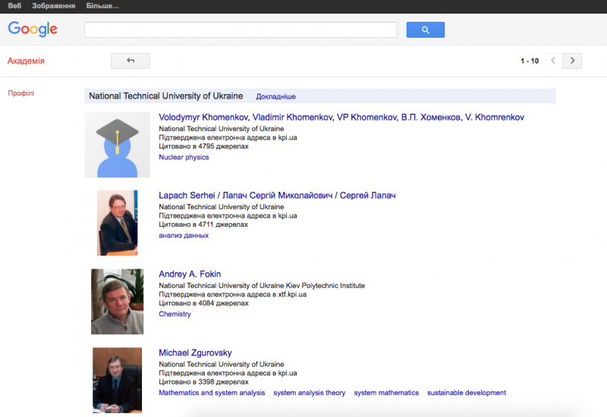The width and height of the screenshot is (607, 417).
Task: Click the back arrow button
Action: (x=131, y=61)
